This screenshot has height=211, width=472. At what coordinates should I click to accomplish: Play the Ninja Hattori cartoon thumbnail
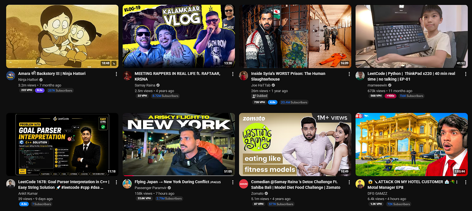point(62,36)
